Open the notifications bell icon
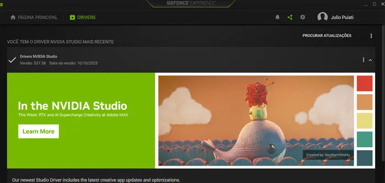This screenshot has width=385, height=183. point(277,17)
